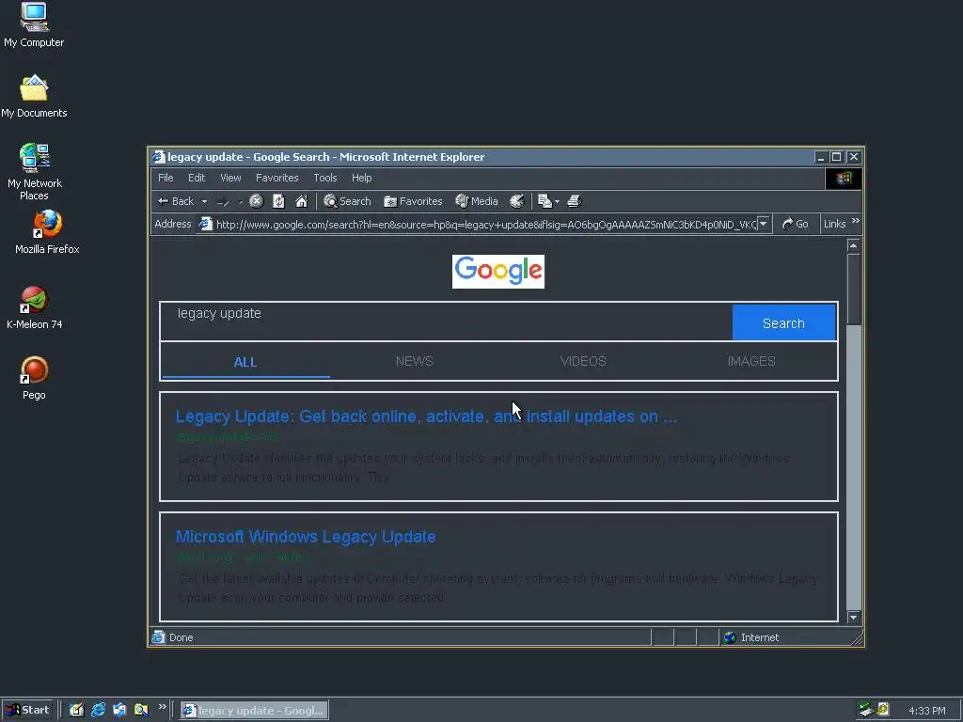Switch to the NEWS tab
Screen dimensions: 963x722
415,362
